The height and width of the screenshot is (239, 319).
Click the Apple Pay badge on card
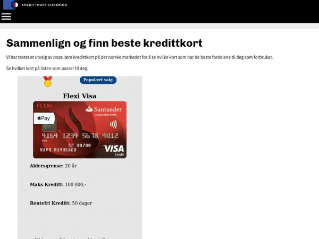pyautogui.click(x=44, y=118)
